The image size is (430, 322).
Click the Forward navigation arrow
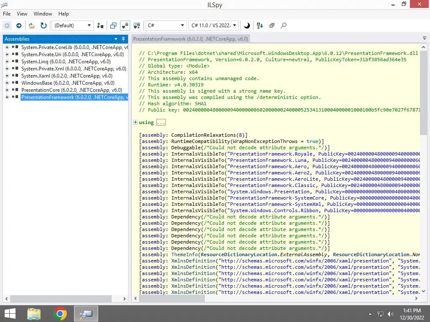pyautogui.click(x=19, y=26)
